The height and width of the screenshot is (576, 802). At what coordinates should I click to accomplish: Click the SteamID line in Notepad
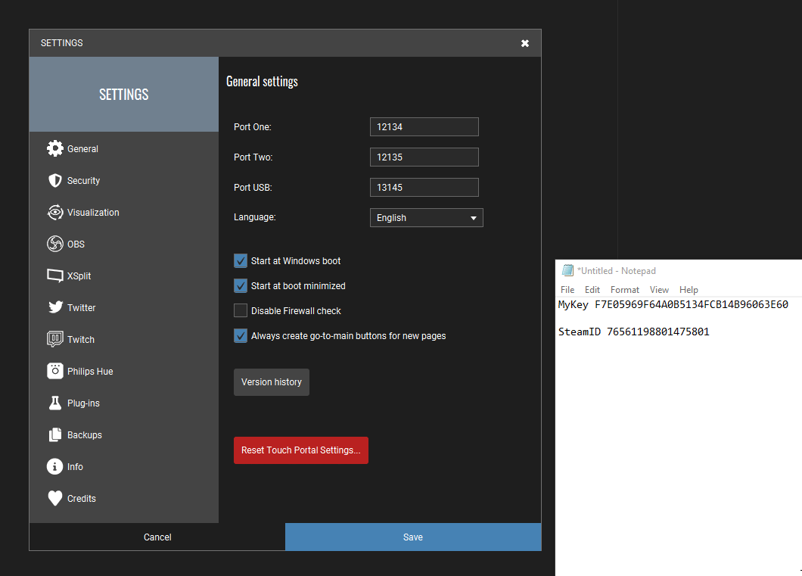pyautogui.click(x=634, y=332)
